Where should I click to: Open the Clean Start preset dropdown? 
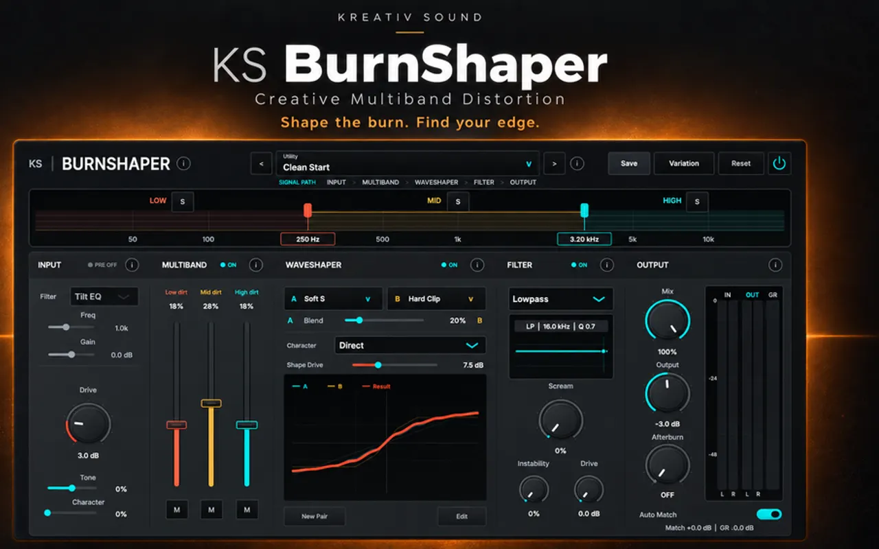[409, 163]
